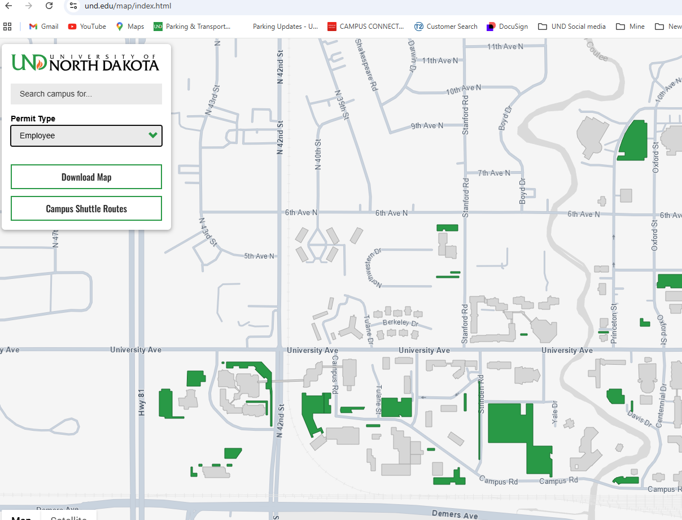682x520 pixels.
Task: Open Parking Updates bookmark
Action: tap(285, 26)
